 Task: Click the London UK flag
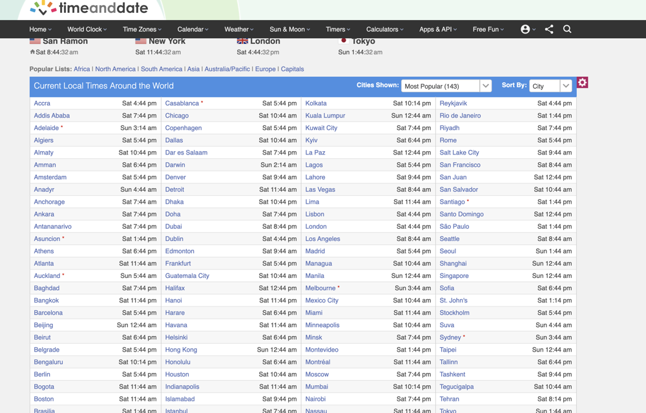[x=242, y=41]
